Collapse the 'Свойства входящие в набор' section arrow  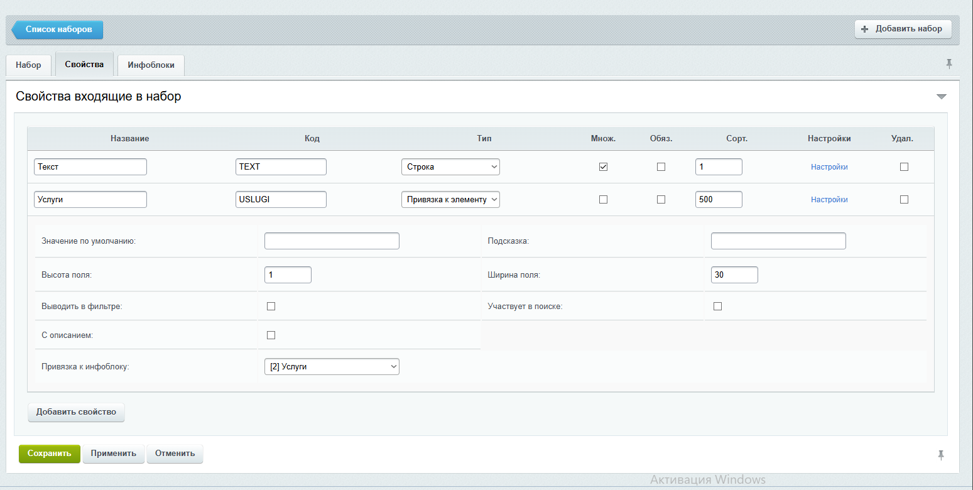tap(941, 97)
